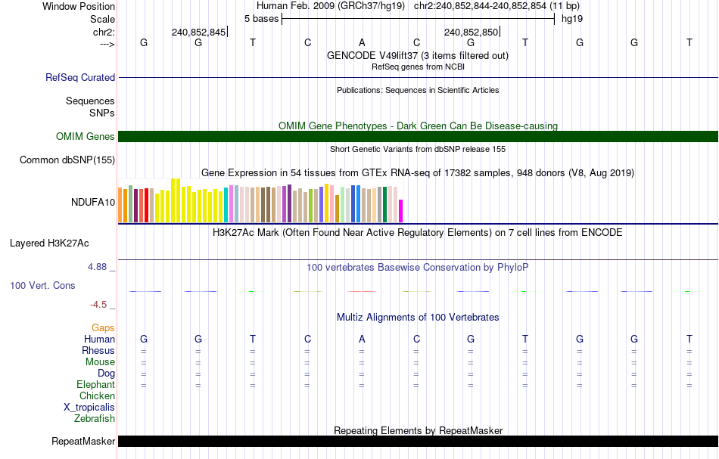Click the 'chr2:' ruler label
Screen dimensions: 719x459
(104, 32)
